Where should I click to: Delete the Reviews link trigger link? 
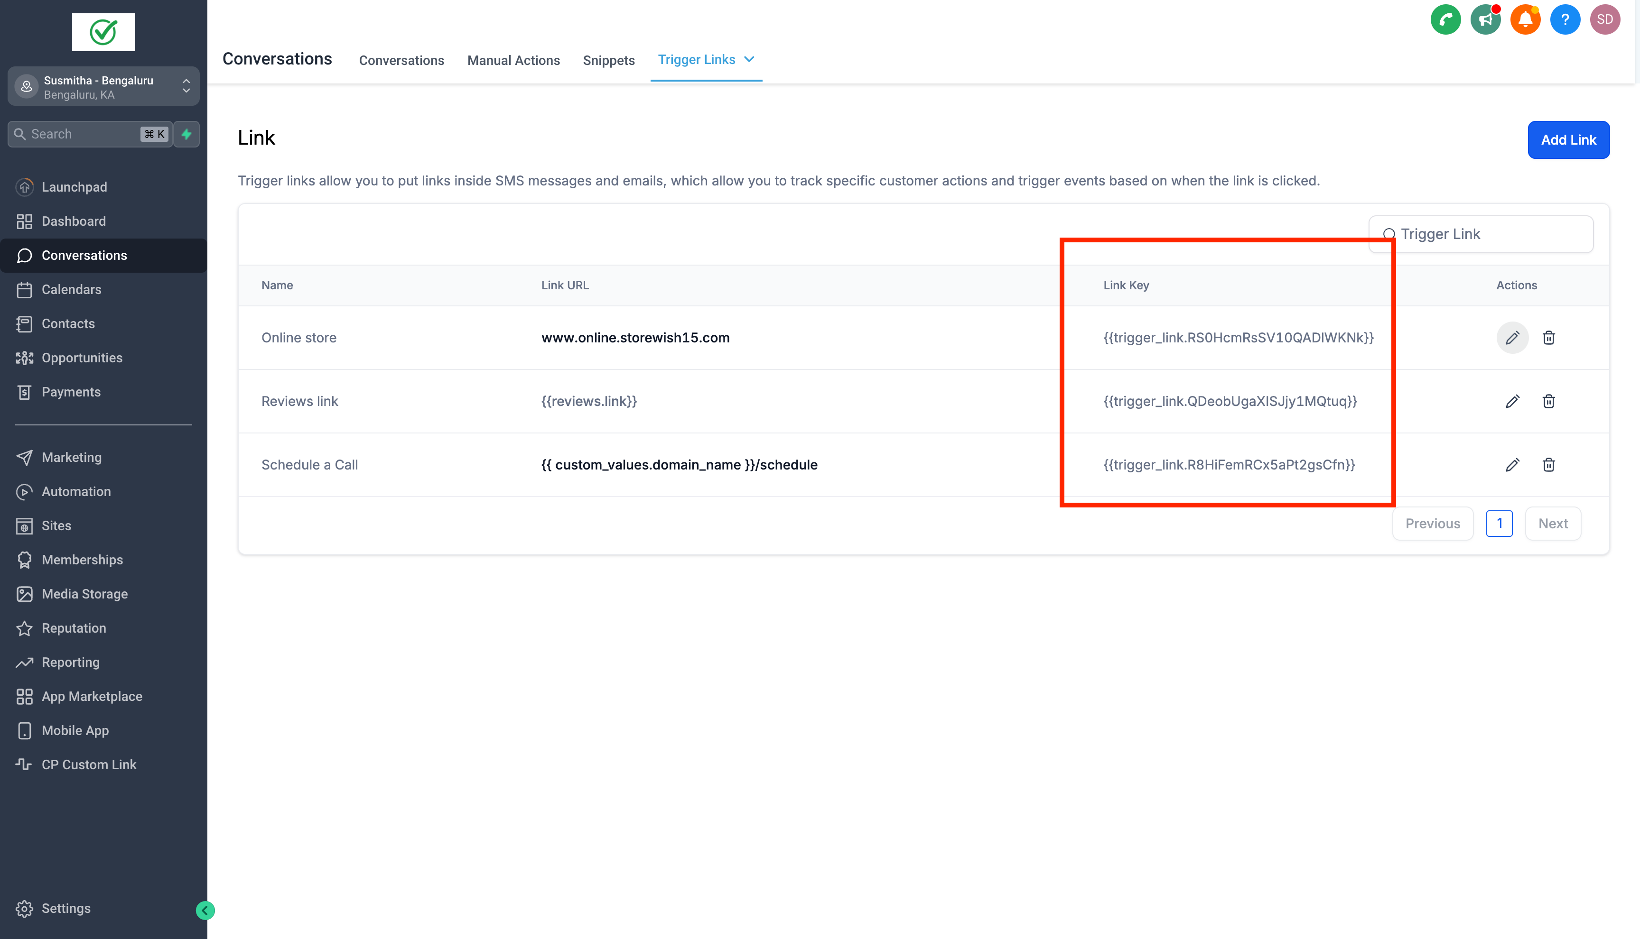coord(1549,401)
